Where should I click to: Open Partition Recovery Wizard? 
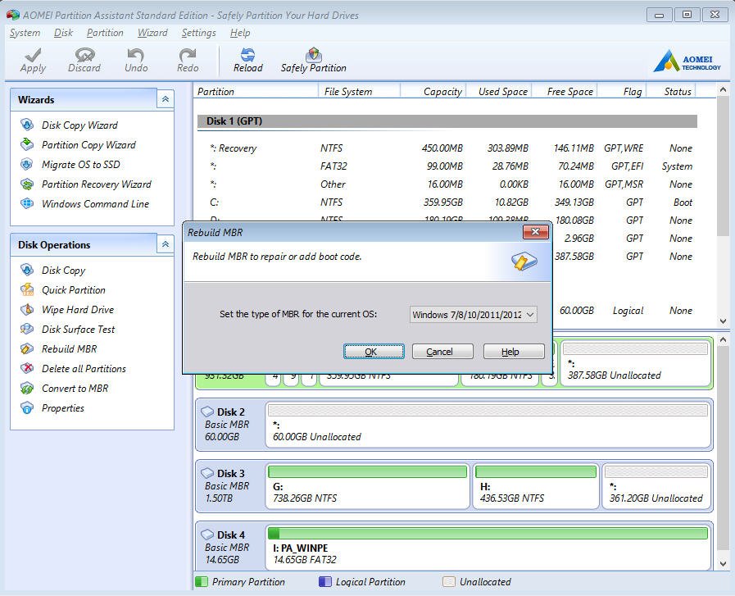96,184
